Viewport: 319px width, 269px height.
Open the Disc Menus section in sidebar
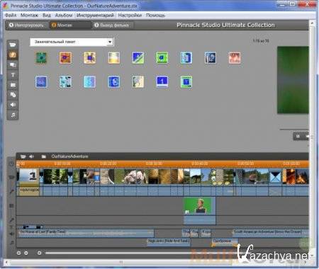click(x=13, y=95)
